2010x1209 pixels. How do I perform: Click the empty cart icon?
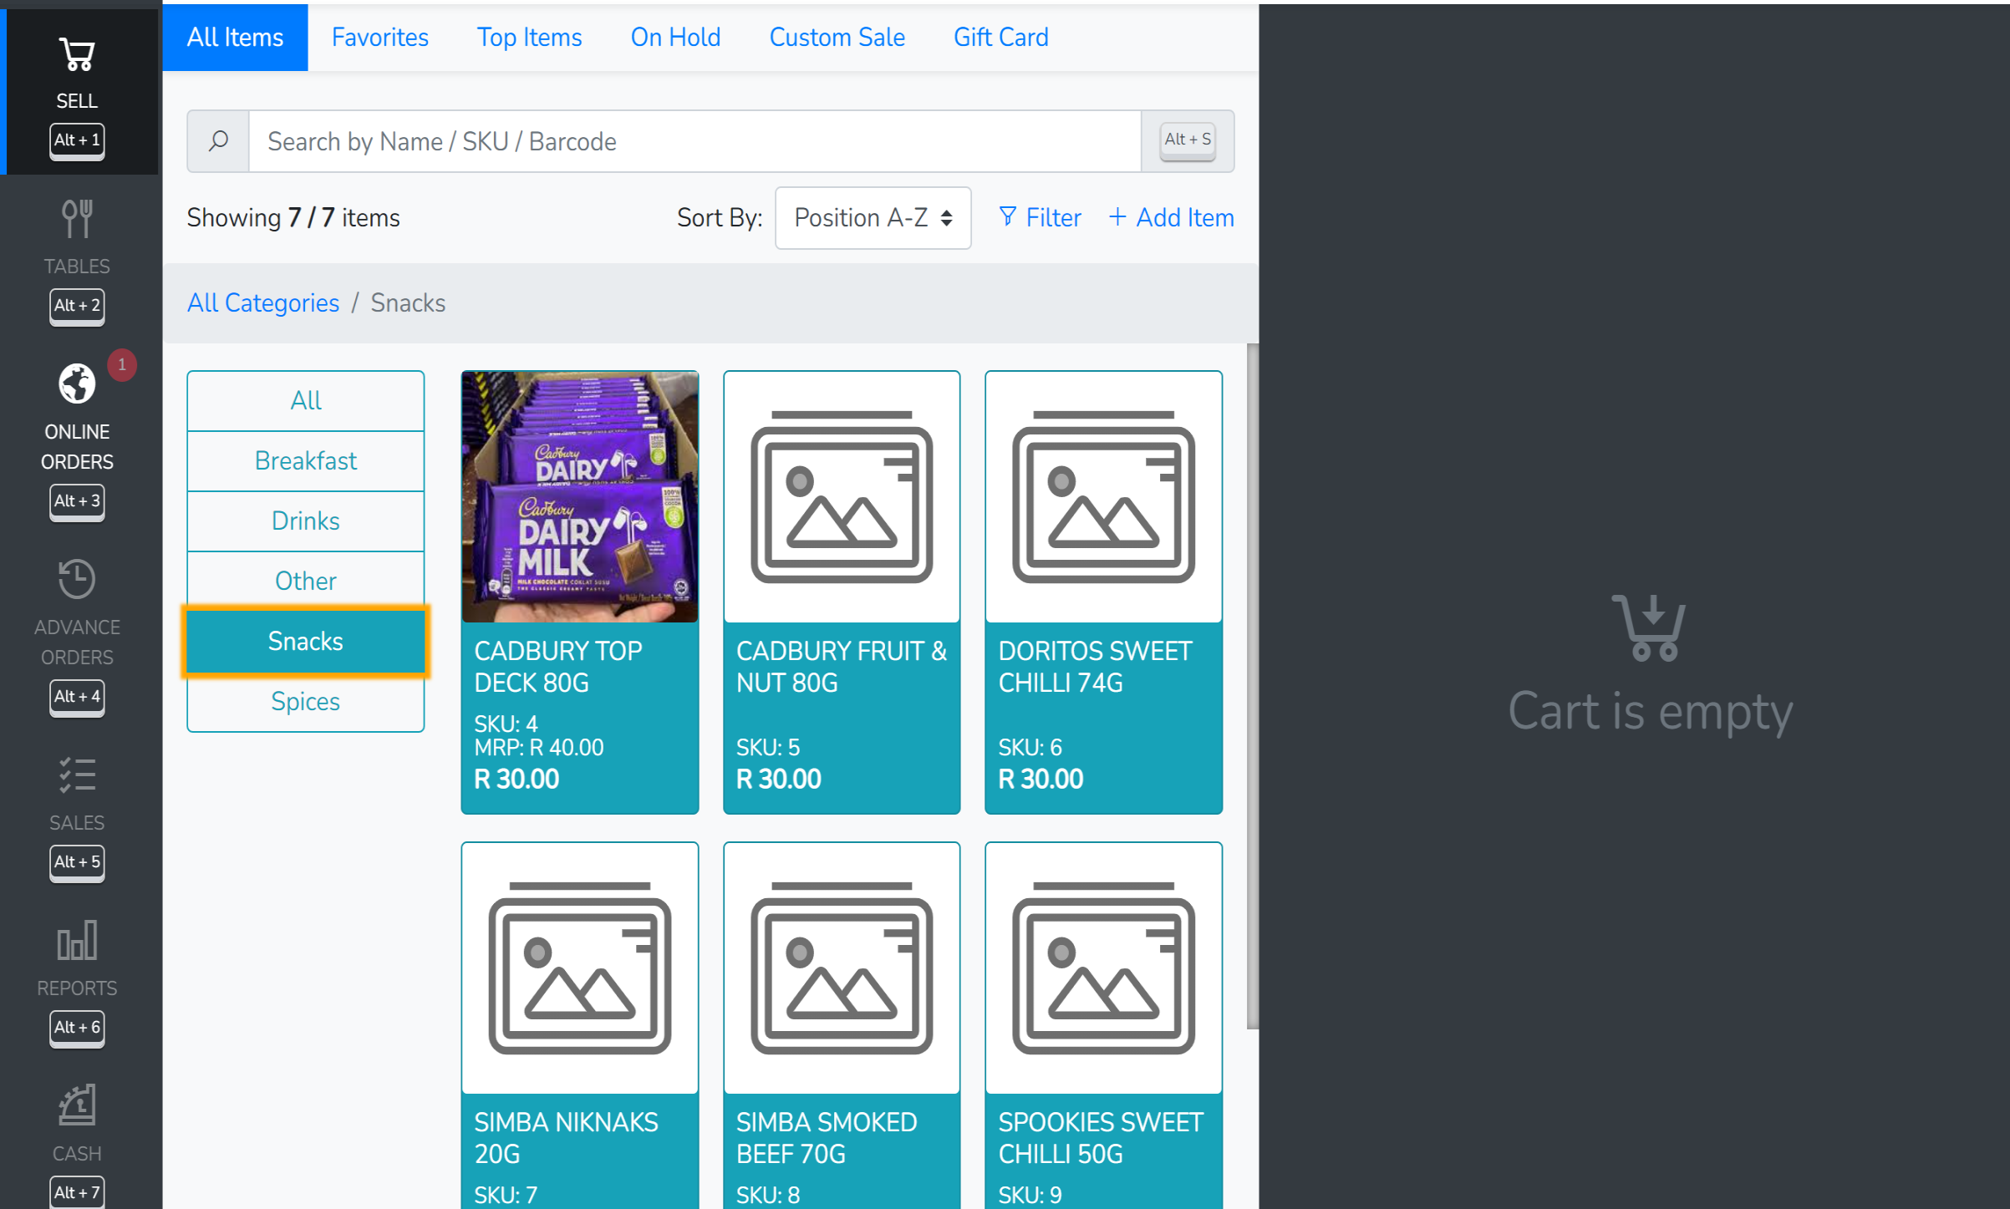pyautogui.click(x=1649, y=627)
